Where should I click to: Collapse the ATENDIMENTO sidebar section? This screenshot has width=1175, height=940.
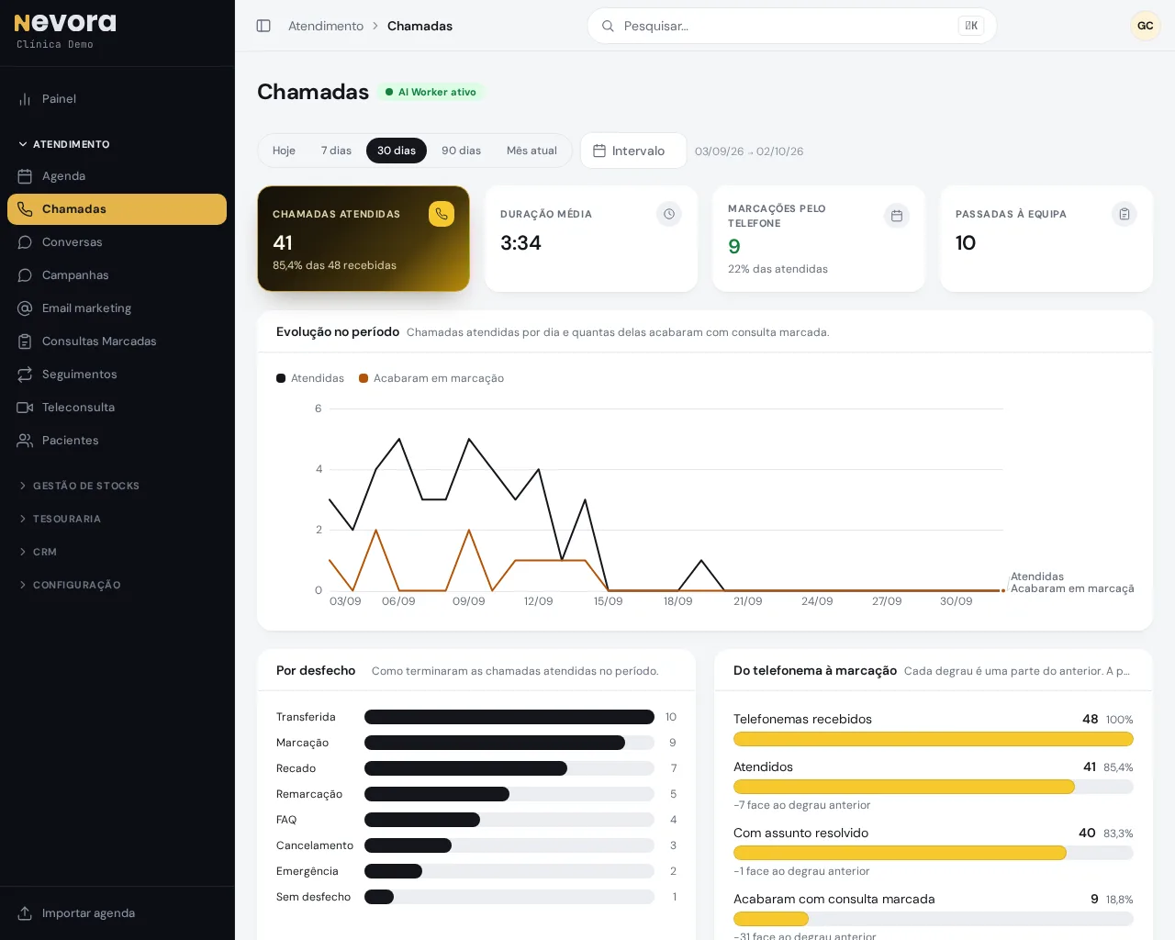[x=64, y=144]
